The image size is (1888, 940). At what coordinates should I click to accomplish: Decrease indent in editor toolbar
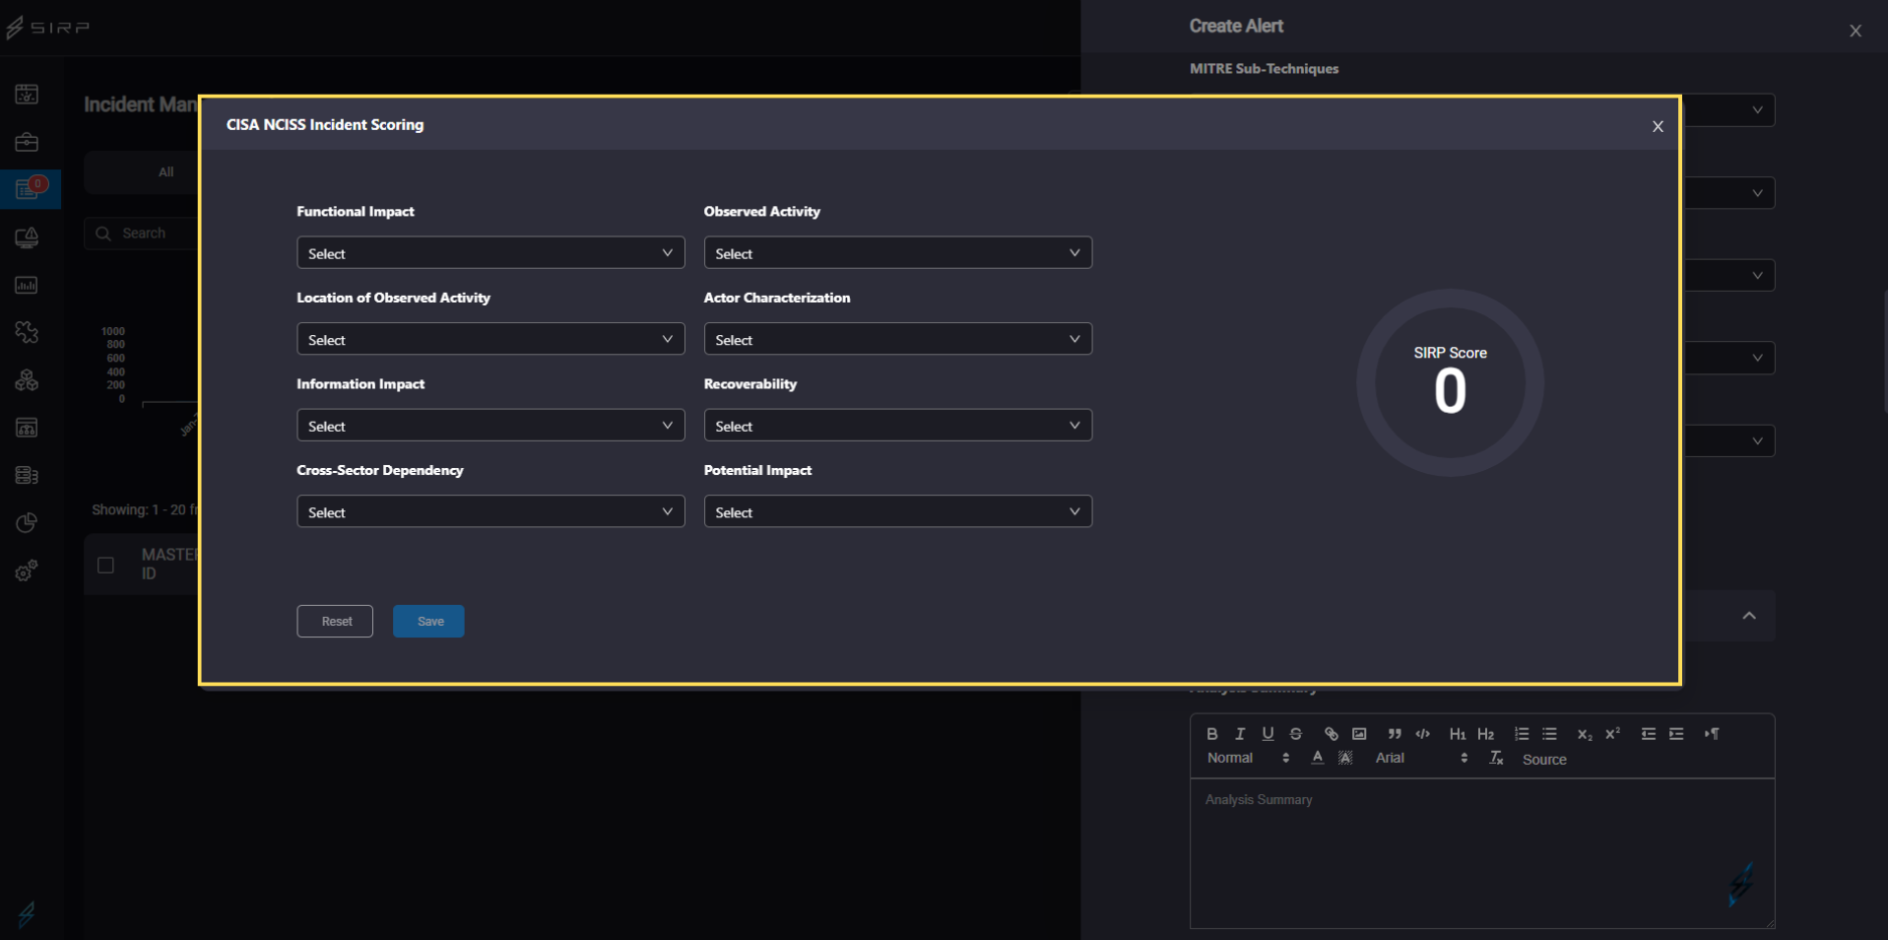[x=1649, y=734]
